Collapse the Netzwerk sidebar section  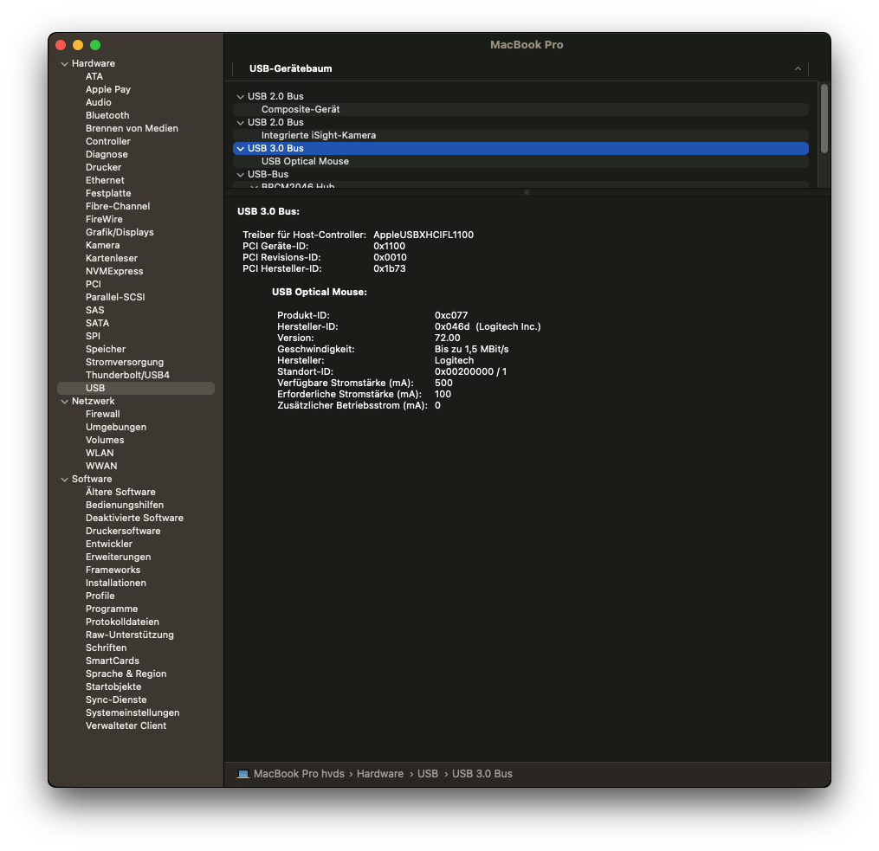(x=64, y=402)
